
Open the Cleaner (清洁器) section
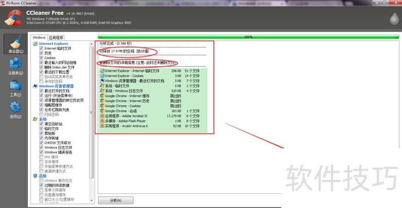click(16, 44)
